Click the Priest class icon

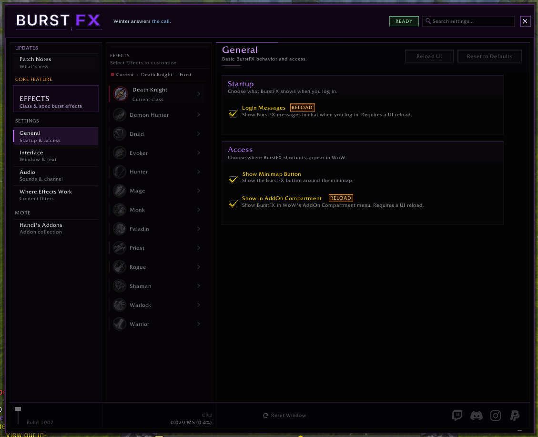(120, 248)
